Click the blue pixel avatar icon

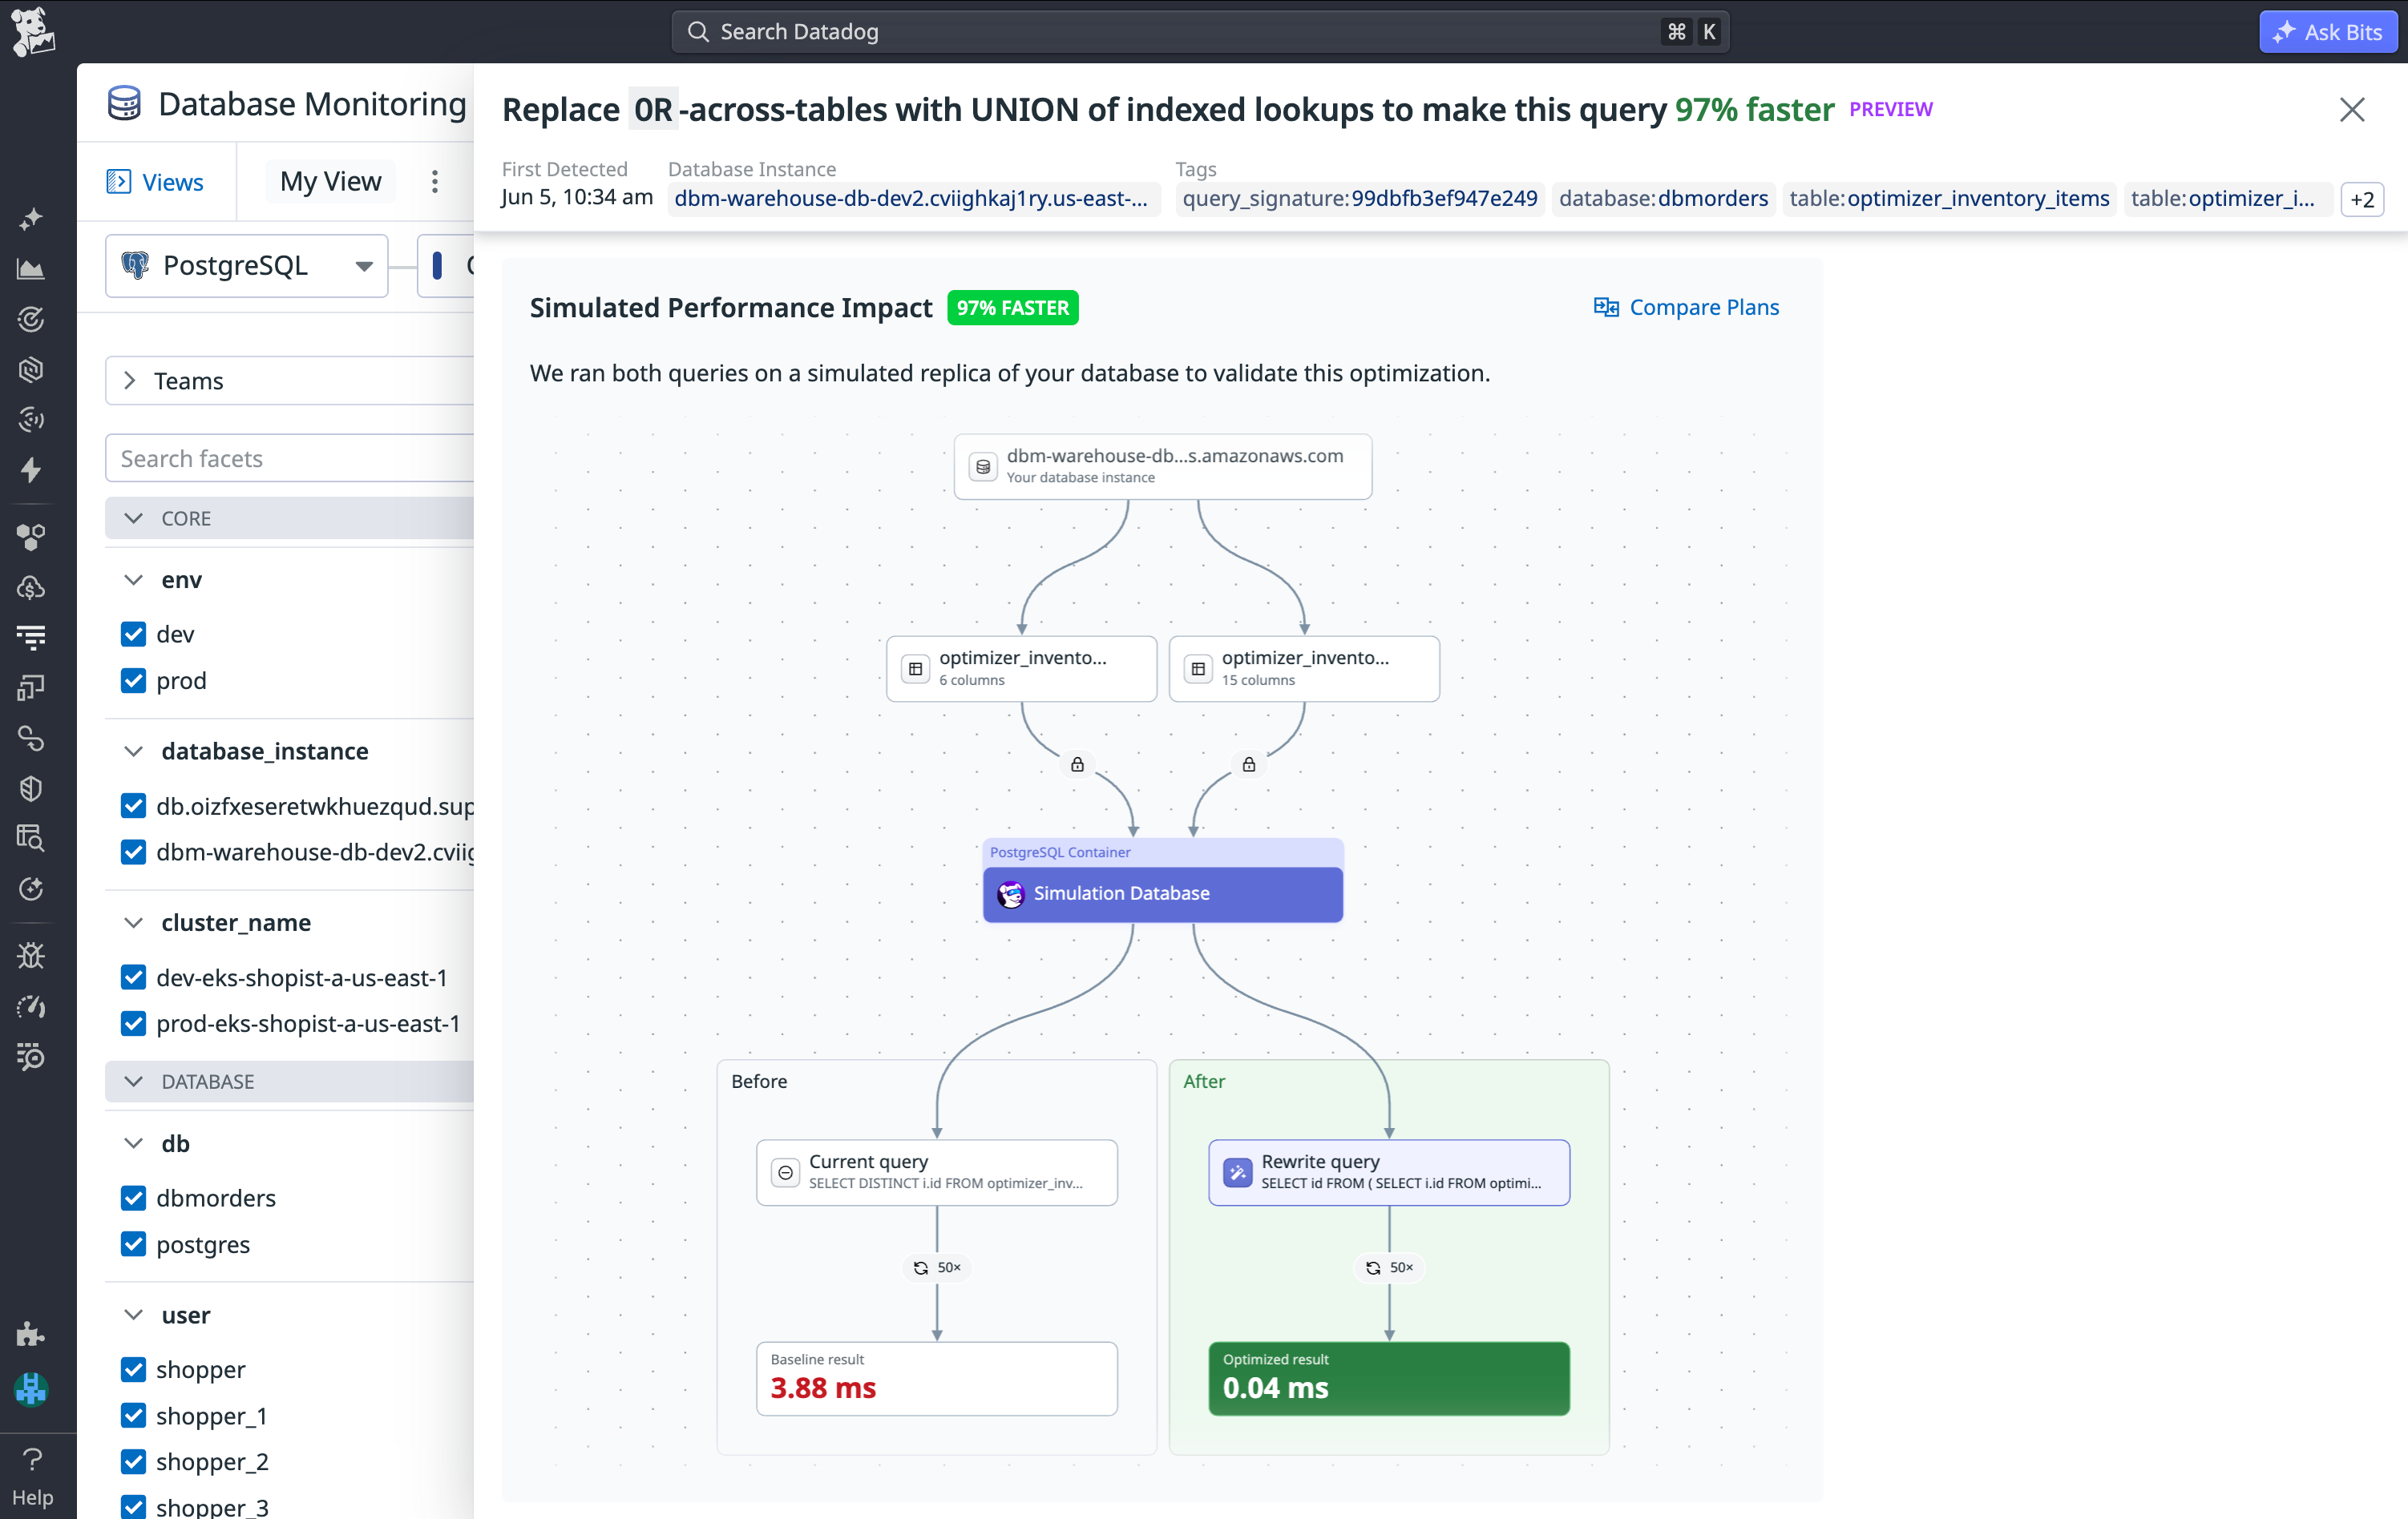point(31,1388)
